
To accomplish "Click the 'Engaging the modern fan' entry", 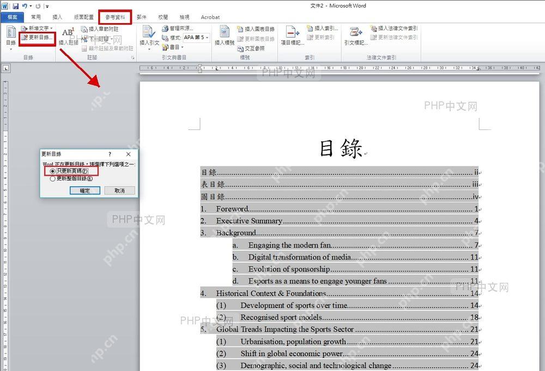I will (x=355, y=245).
